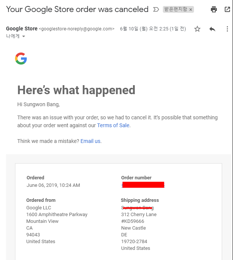
Task: Click the 받은편지함 label chip text
Action: point(175,9)
